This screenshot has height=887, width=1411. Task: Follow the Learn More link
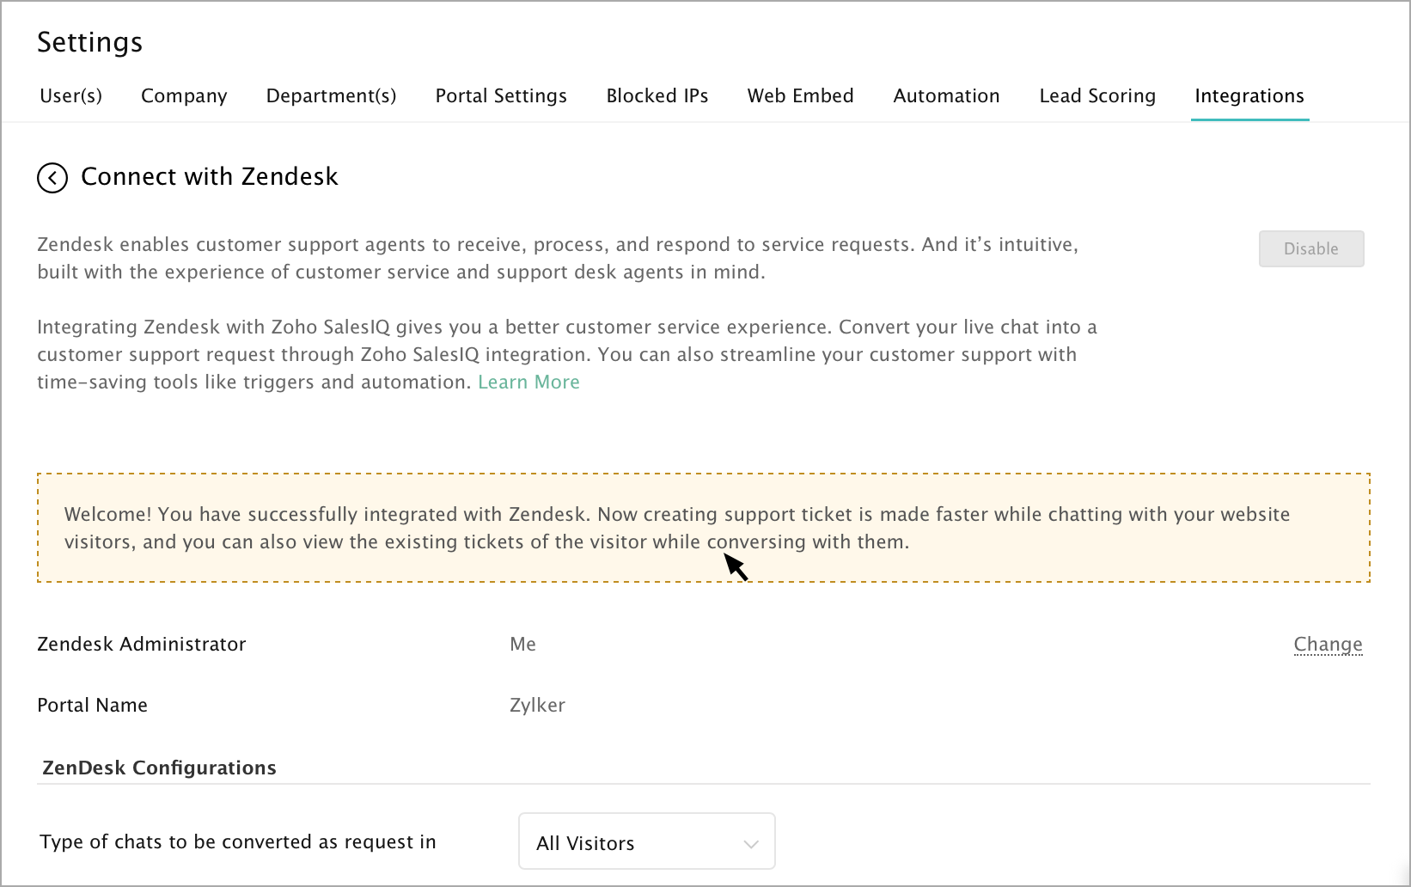coord(528,382)
